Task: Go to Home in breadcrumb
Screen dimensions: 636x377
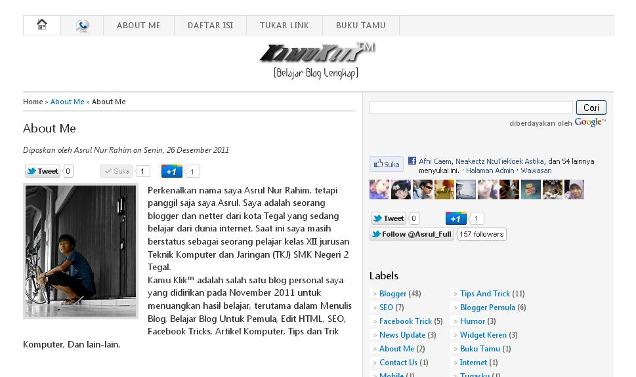Action: [x=33, y=102]
